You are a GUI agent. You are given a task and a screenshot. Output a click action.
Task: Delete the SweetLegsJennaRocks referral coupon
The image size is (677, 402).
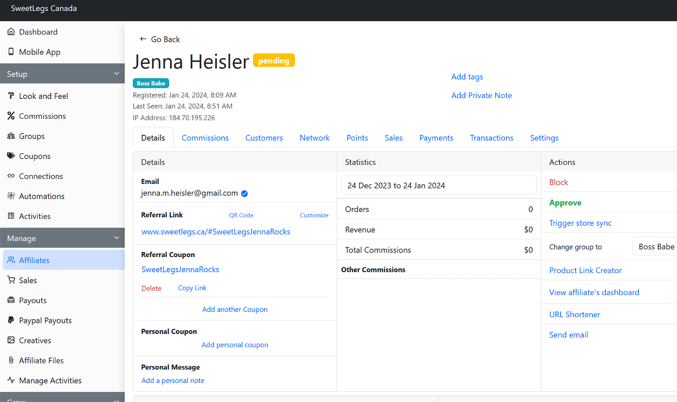(151, 288)
